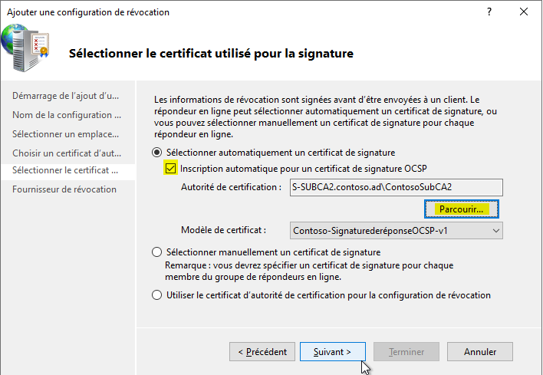Click the Précédent button
Viewport: 543px width, 375px height.
click(x=262, y=352)
